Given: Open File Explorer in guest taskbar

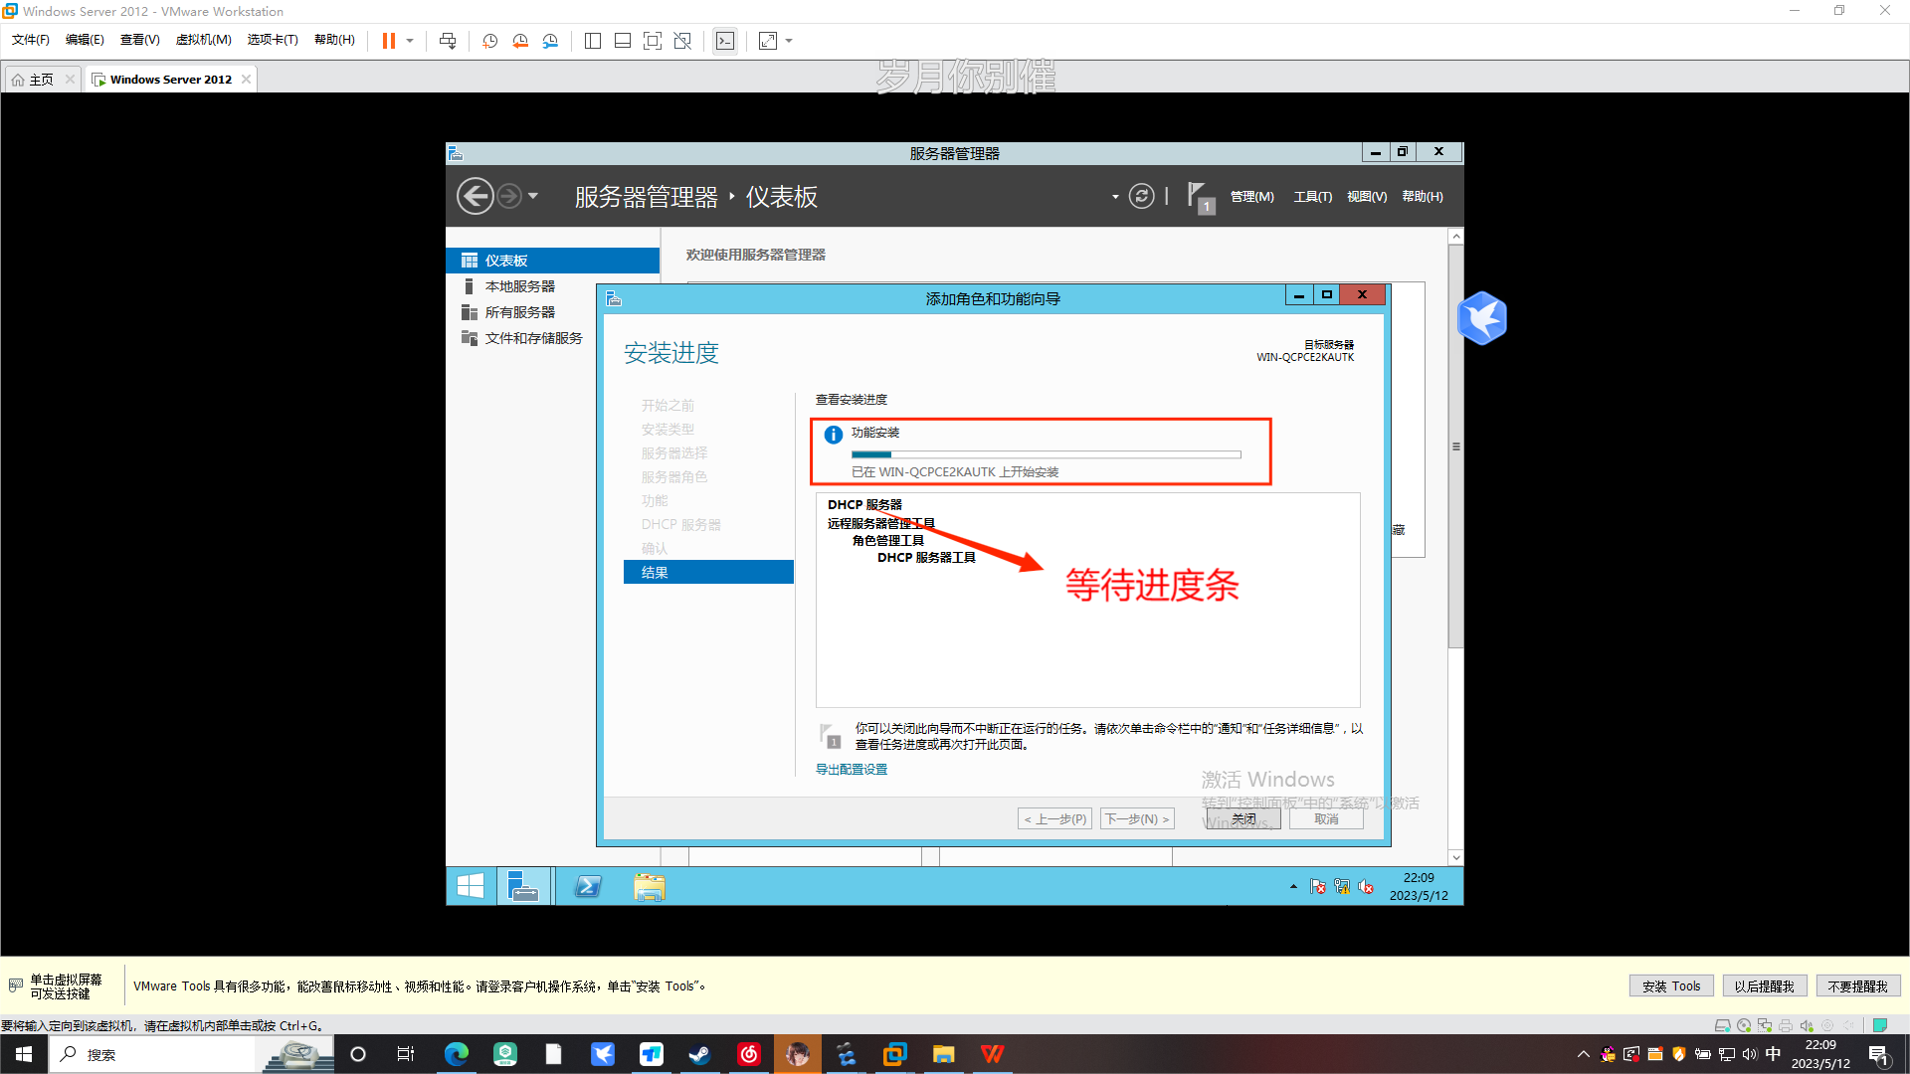Looking at the screenshot, I should (650, 886).
